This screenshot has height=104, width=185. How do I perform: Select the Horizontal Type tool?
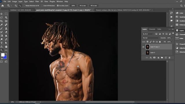pyautogui.click(x=1, y=43)
